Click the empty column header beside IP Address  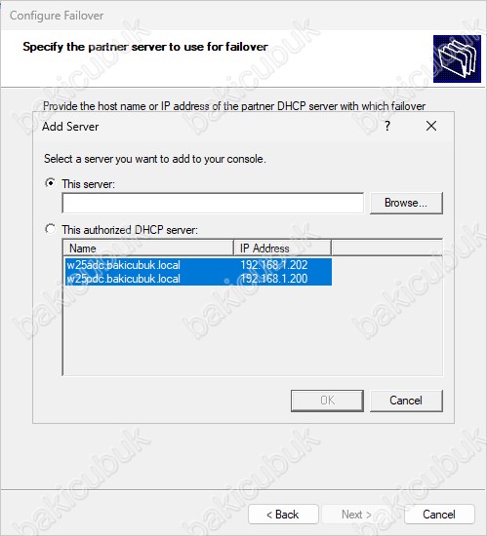387,248
